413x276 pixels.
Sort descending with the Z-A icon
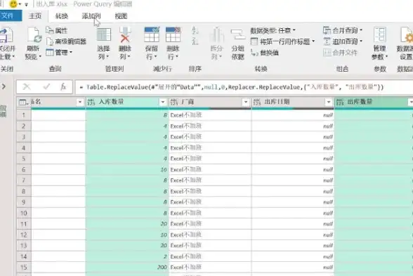195,41
